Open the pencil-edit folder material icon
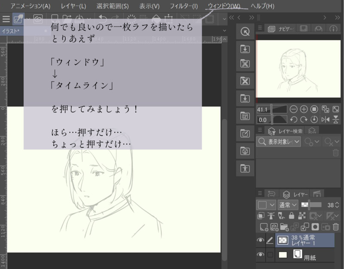 pyautogui.click(x=245, y=134)
